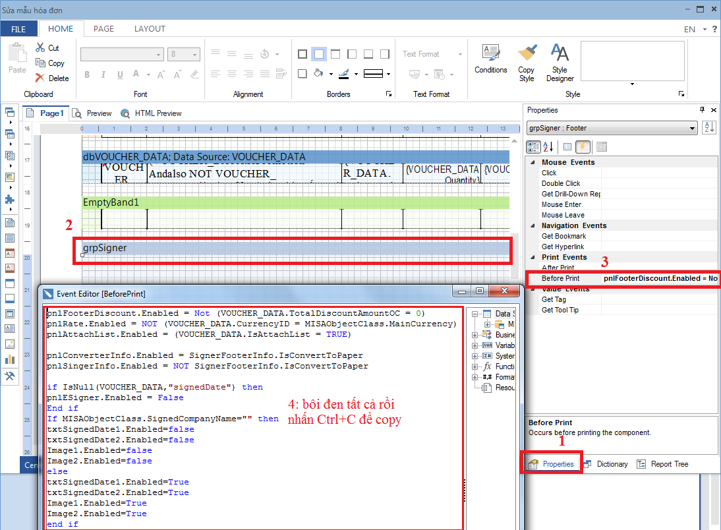Click the Cut scissors icon
The image size is (721, 530).
point(40,47)
